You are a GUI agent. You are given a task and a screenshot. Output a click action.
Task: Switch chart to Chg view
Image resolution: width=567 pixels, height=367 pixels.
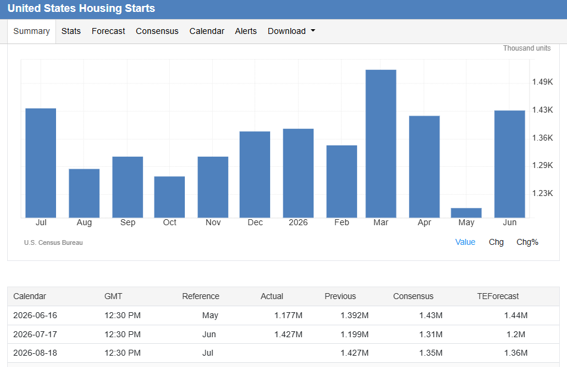click(496, 242)
